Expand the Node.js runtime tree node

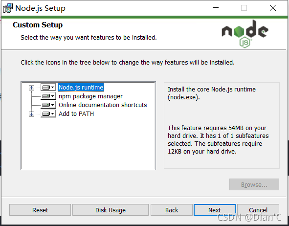click(31, 88)
